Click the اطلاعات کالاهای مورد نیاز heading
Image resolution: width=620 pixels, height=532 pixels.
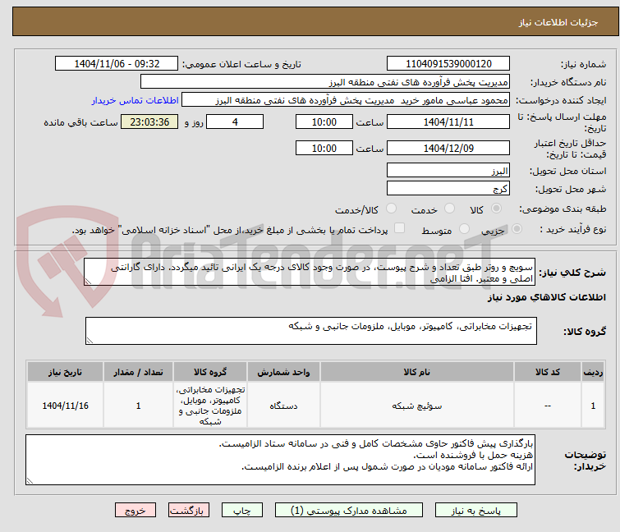[546, 297]
